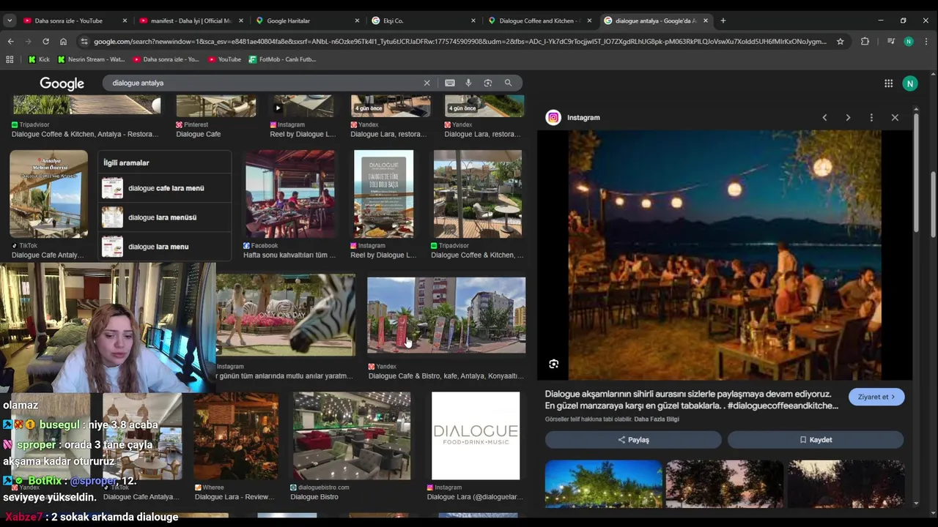Click the Instagram source label in preview

(583, 117)
